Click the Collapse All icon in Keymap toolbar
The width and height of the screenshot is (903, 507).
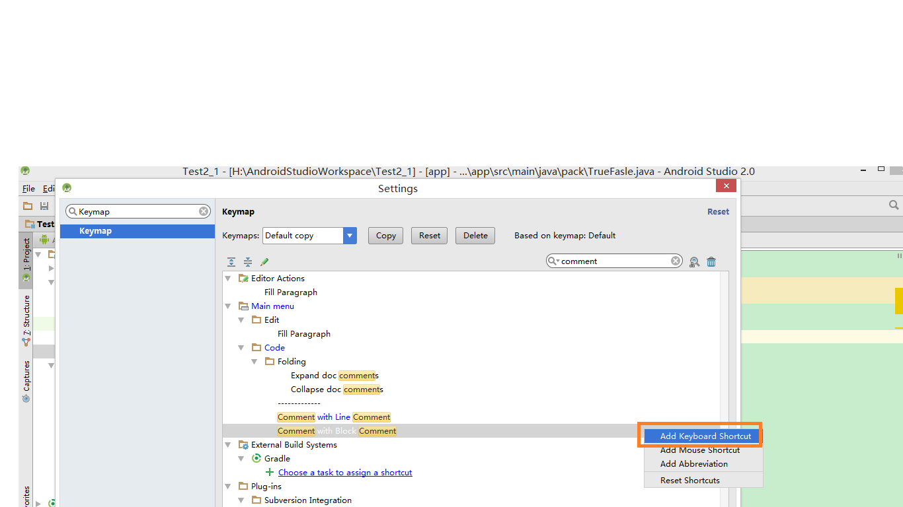(248, 262)
